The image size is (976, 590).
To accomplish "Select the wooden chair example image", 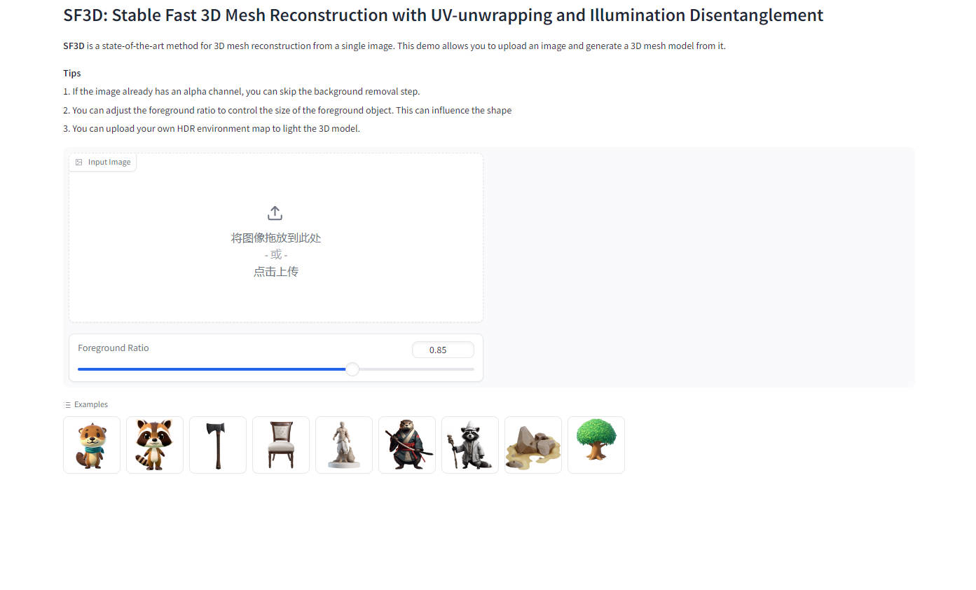I will pyautogui.click(x=281, y=445).
